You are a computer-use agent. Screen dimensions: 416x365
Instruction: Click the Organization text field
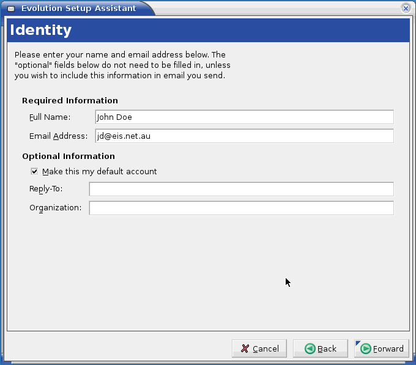[x=241, y=208]
